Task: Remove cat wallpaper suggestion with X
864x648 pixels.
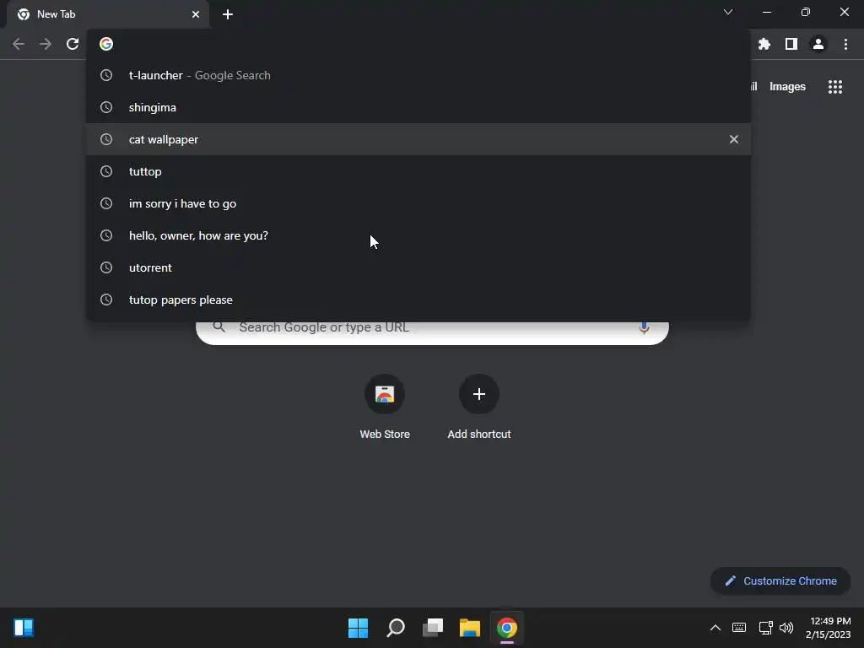Action: 734,139
